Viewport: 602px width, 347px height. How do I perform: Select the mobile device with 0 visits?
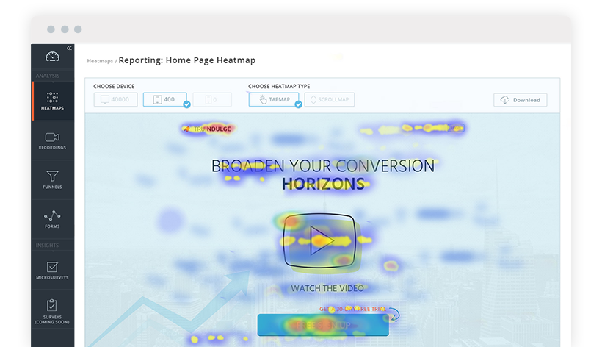click(212, 99)
